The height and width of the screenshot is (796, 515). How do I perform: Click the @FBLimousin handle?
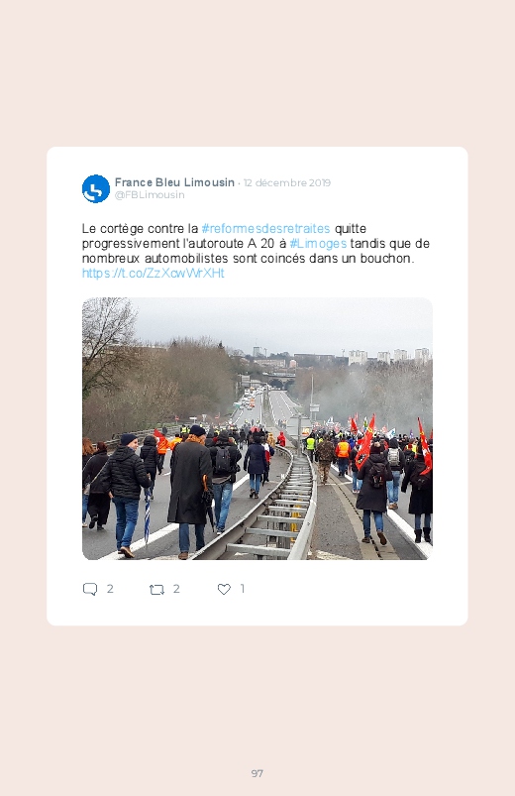pyautogui.click(x=150, y=195)
